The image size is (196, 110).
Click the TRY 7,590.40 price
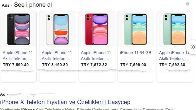point(16,65)
